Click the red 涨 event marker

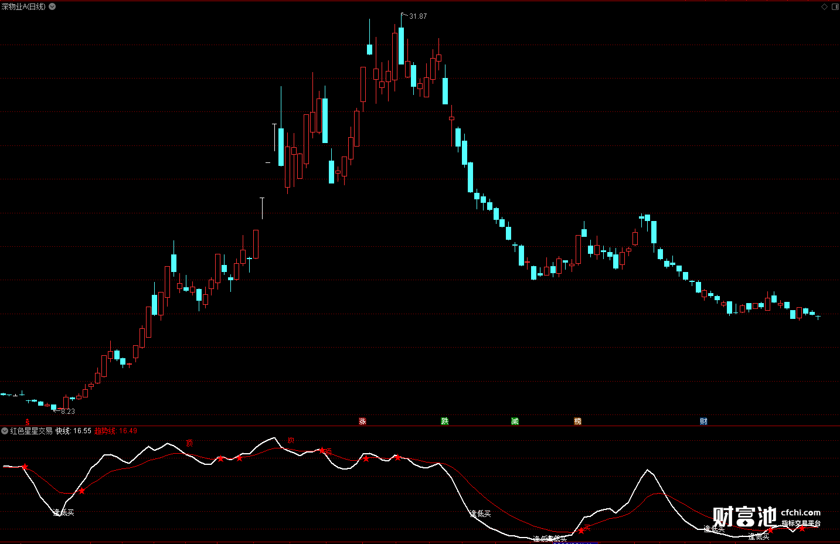coord(362,421)
